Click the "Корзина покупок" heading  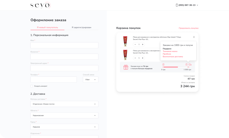pyautogui.click(x=128, y=28)
